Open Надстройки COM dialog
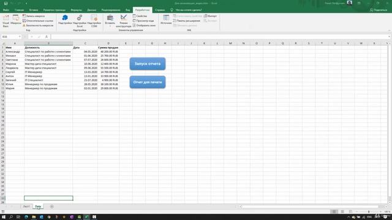392x220 pixels. [94, 21]
